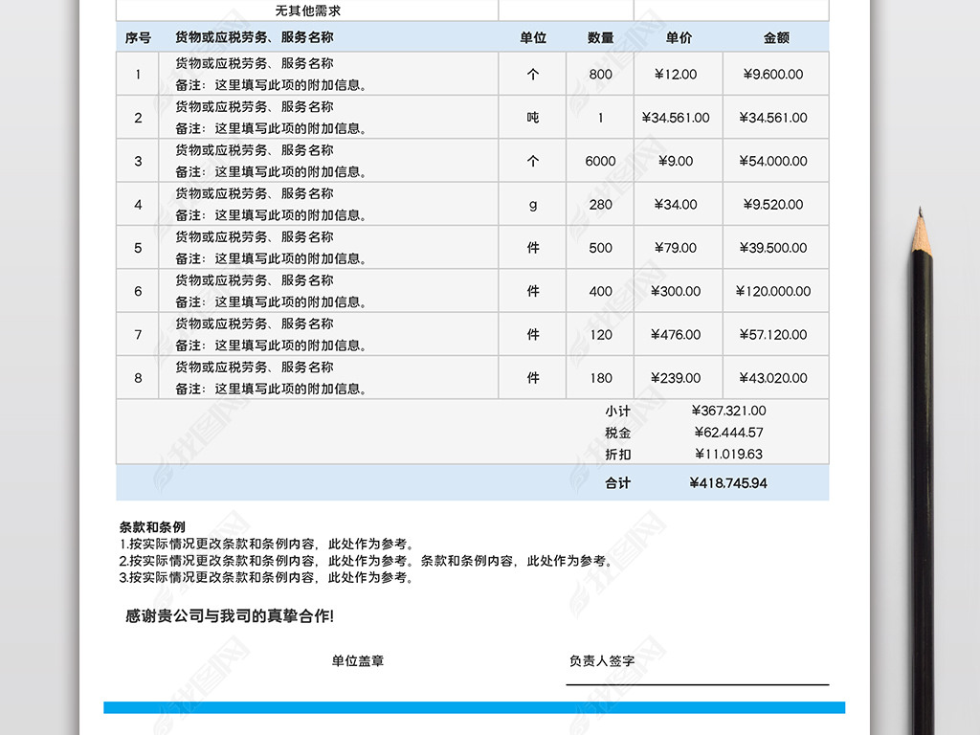Click the 序号 column header
The image size is (980, 735).
pos(138,38)
